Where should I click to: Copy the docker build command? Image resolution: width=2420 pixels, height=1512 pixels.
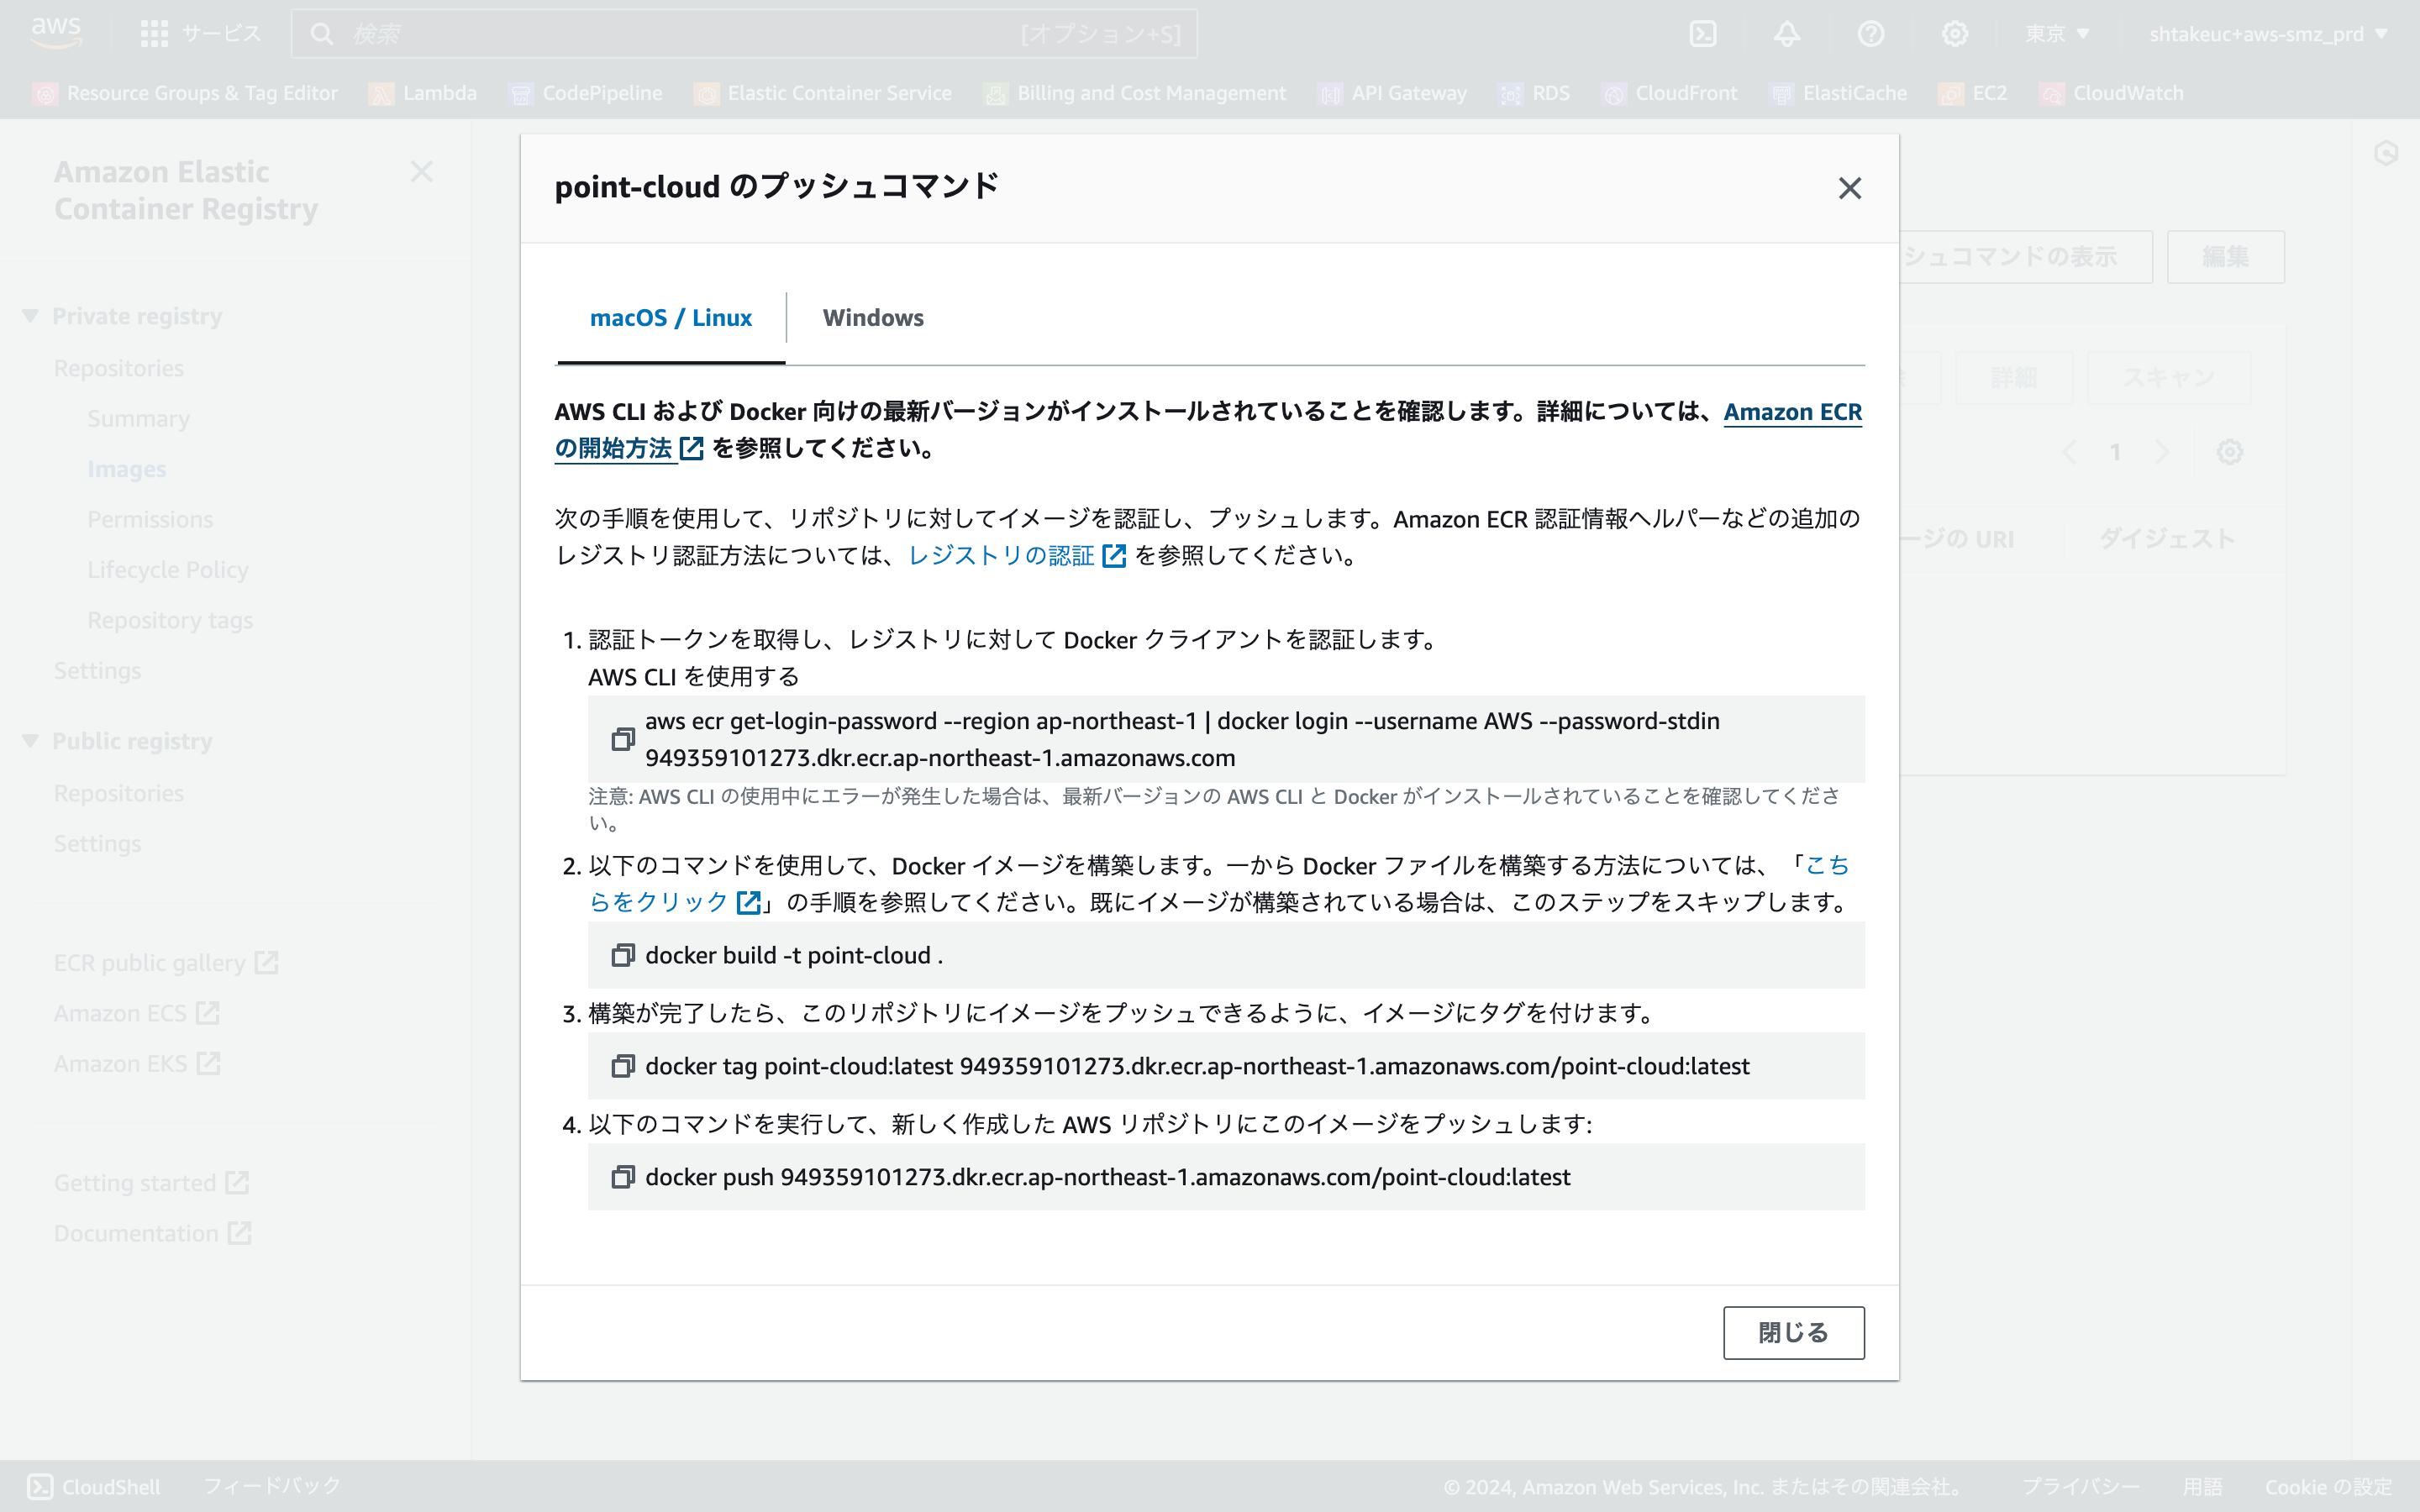(x=623, y=955)
